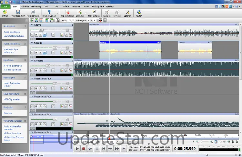Save project via Projekt speichern icon

pos(18,13)
